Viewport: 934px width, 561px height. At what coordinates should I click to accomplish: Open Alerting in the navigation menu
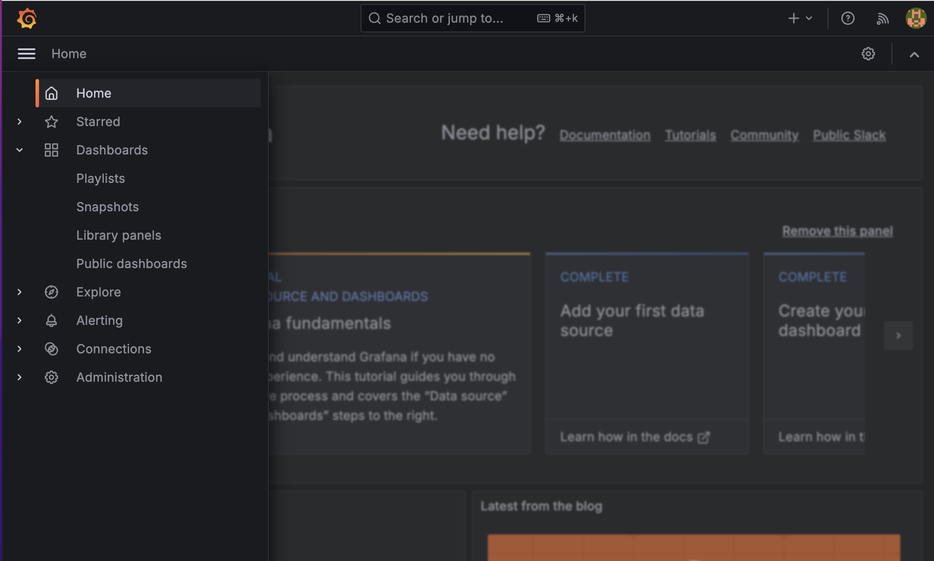coord(99,320)
